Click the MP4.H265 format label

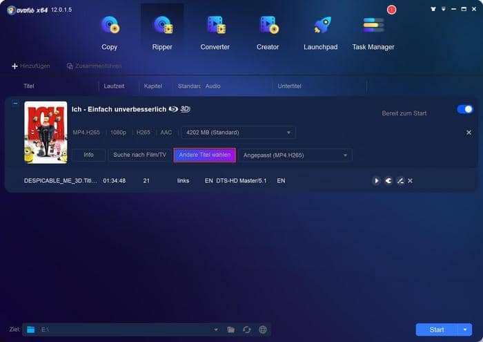86,132
